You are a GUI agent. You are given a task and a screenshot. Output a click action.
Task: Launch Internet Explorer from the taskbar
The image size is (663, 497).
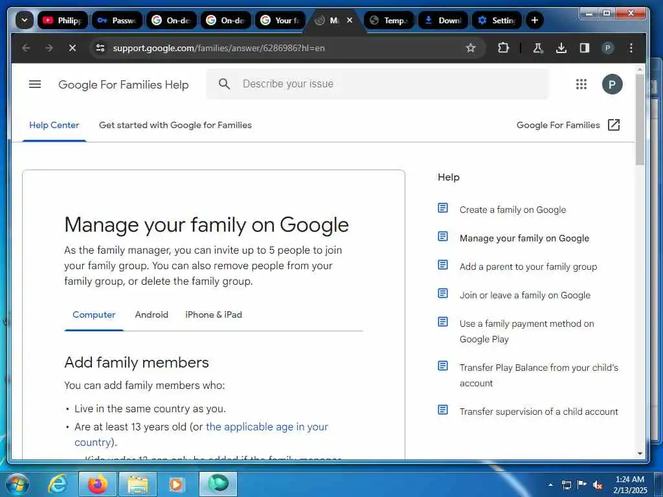[x=57, y=484]
